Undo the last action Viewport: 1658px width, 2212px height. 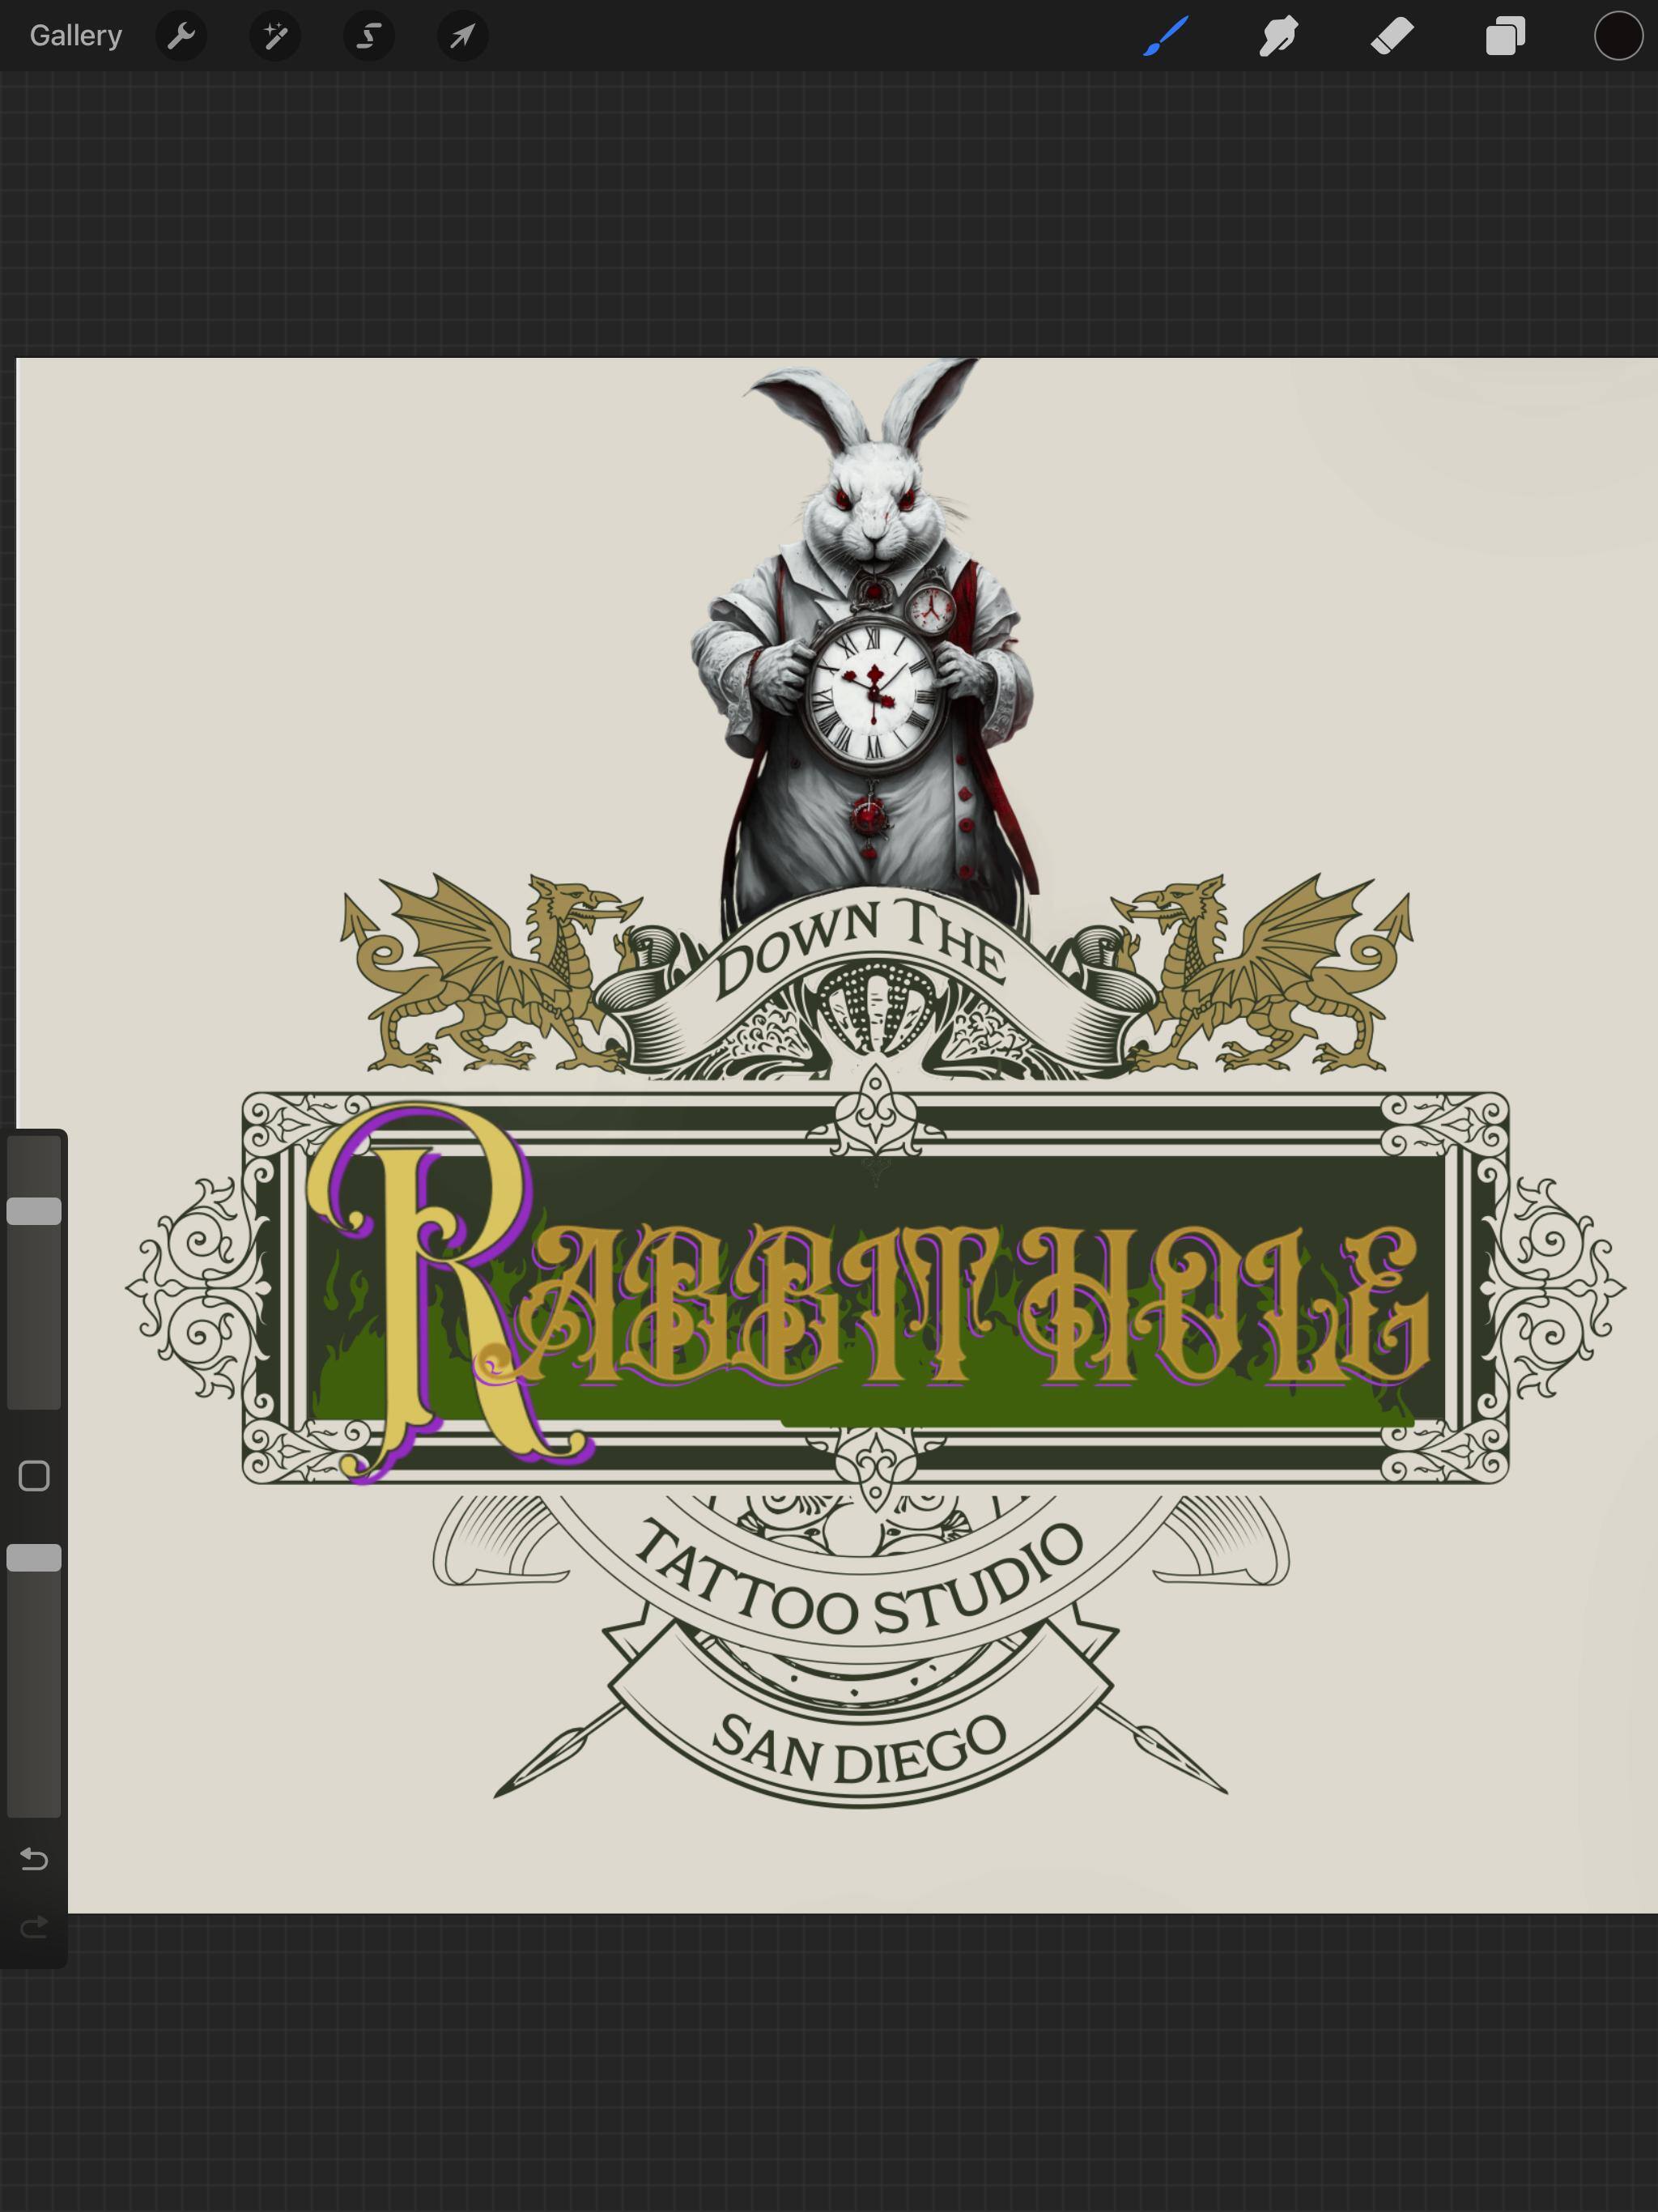click(34, 1859)
